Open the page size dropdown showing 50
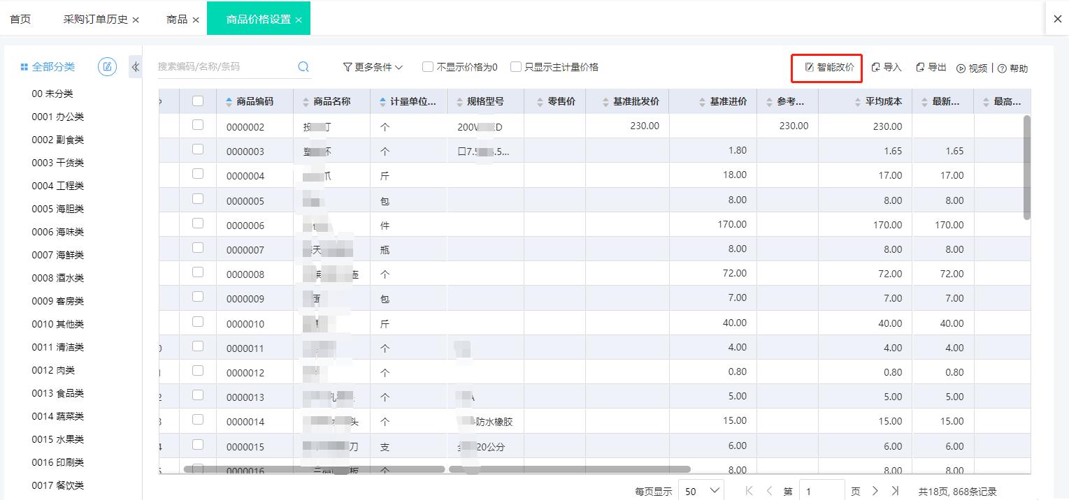Viewport: 1069px width, 500px height. click(700, 490)
